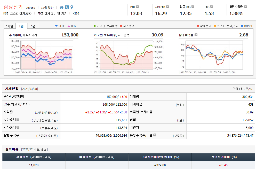Click green 외국인 보유비중 legend swatch

(x=94, y=26)
